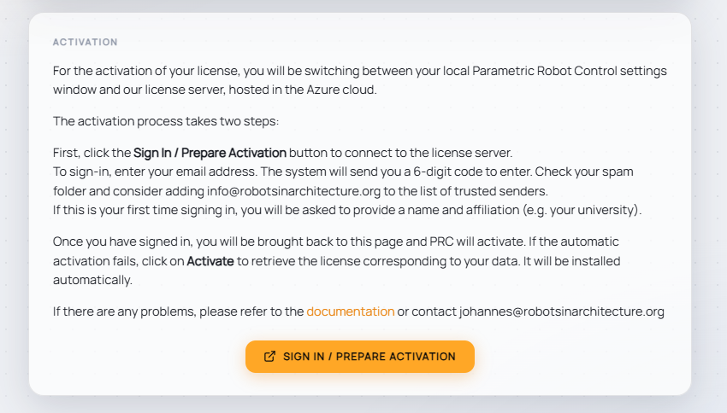The height and width of the screenshot is (413, 727).
Task: Click the 'To sign-in, enter your email address' sentence
Action: coord(155,172)
